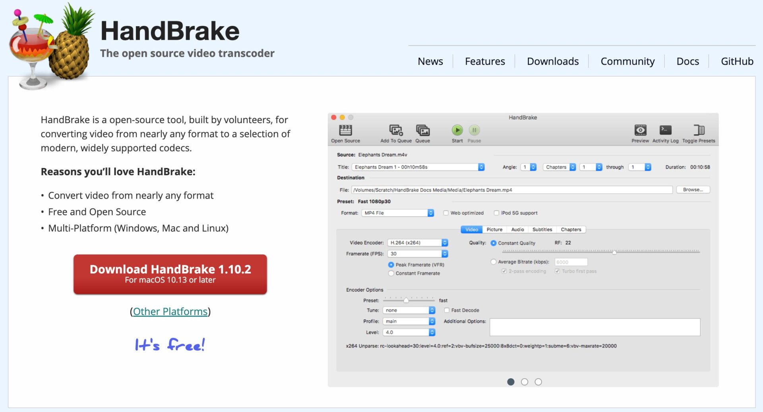Click the Pause icon in toolbar
The height and width of the screenshot is (412, 763).
pos(474,130)
